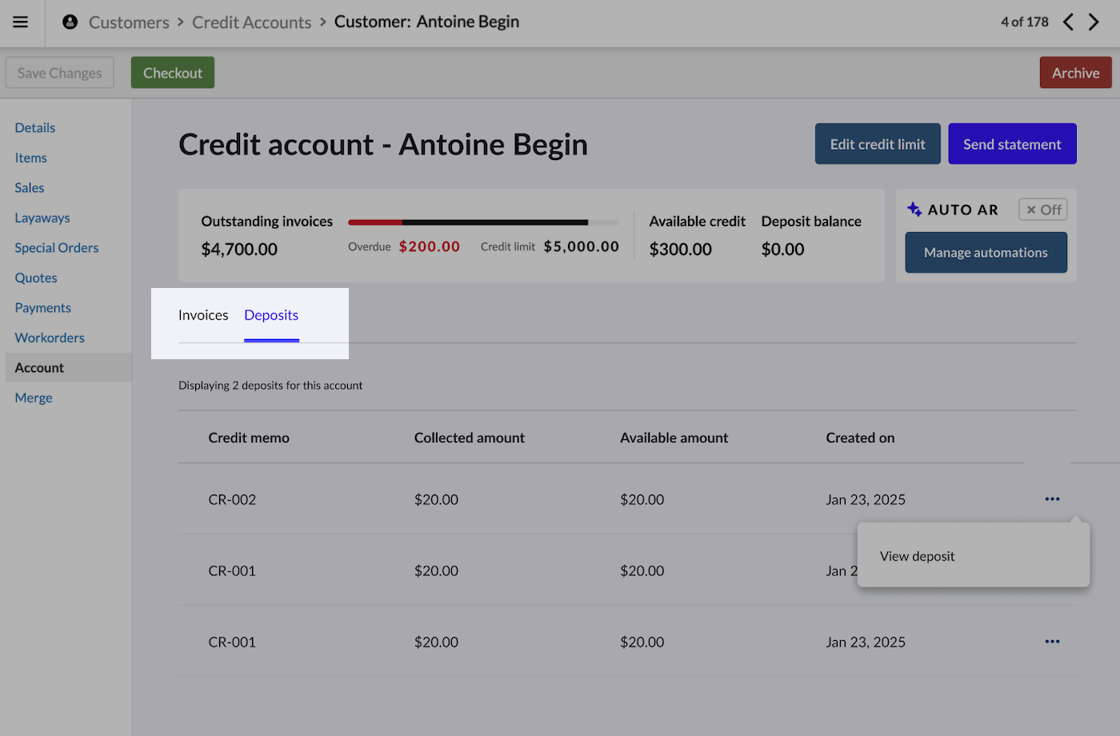
Task: Open the hamburger navigation menu
Action: (20, 22)
